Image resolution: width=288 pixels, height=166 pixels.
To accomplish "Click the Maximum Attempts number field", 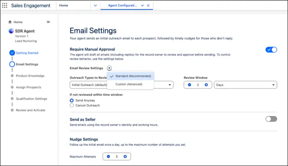I will [117, 156].
